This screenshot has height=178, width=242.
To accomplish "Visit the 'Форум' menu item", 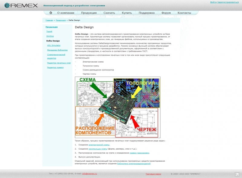I will point(166,13).
